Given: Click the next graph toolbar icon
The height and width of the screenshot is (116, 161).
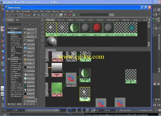Looking at the screenshot, I should [29, 15].
